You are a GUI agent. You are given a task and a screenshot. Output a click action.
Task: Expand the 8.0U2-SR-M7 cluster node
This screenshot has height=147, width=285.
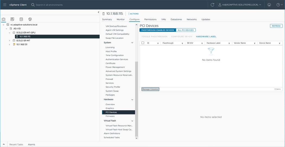(9, 41)
